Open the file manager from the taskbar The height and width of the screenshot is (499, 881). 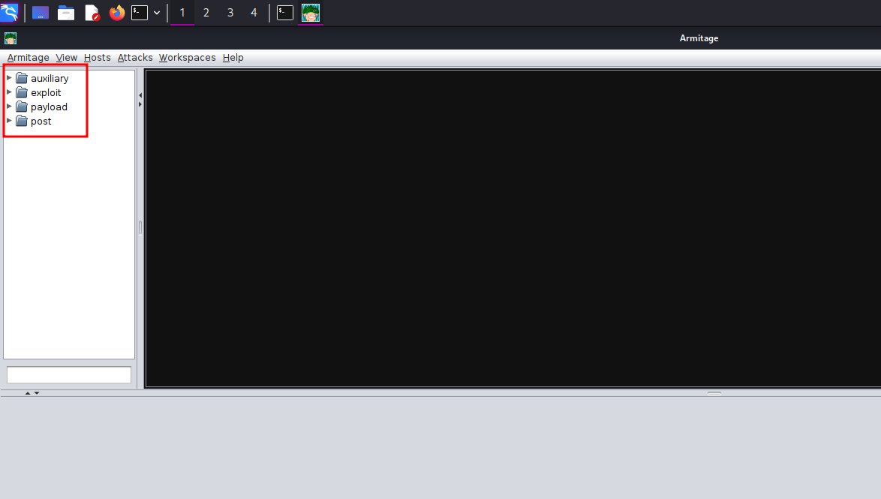66,13
